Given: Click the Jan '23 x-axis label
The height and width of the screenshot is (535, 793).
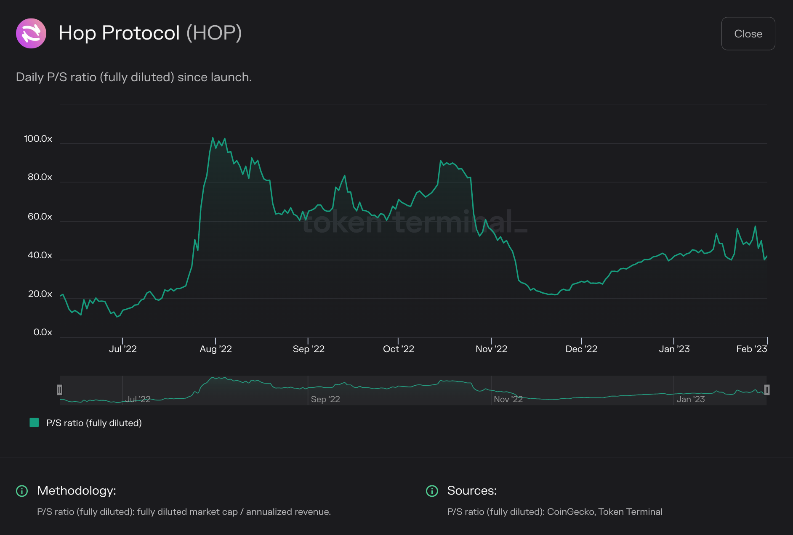Looking at the screenshot, I should coord(674,349).
